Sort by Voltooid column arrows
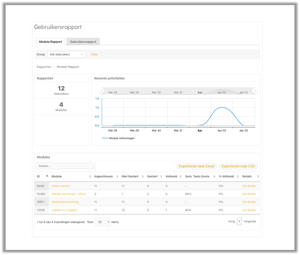Image resolution: width=300 pixels, height=255 pixels. [181, 177]
